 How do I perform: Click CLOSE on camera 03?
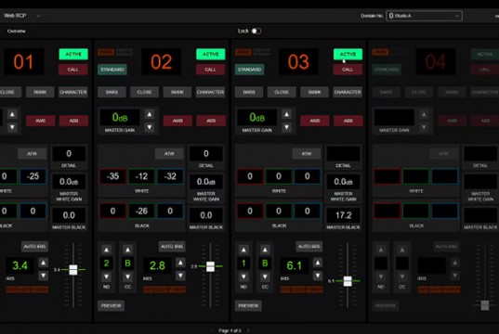coord(282,92)
